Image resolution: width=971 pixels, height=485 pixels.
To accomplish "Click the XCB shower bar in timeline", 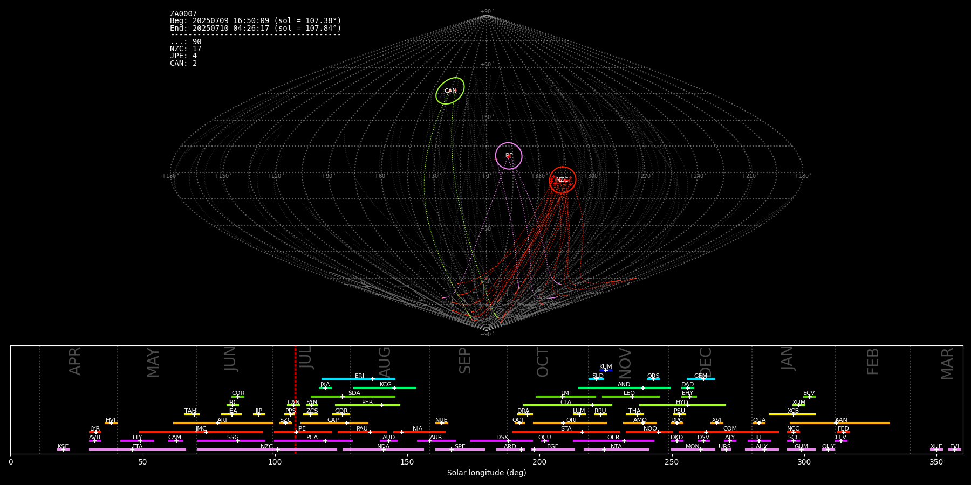I will (x=792, y=414).
